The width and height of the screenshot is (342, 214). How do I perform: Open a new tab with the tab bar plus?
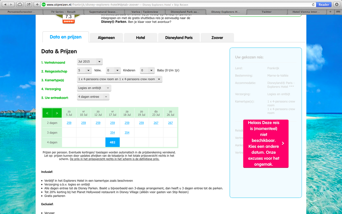[330, 12]
